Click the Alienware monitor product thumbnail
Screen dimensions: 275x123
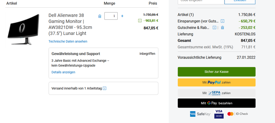24,29
